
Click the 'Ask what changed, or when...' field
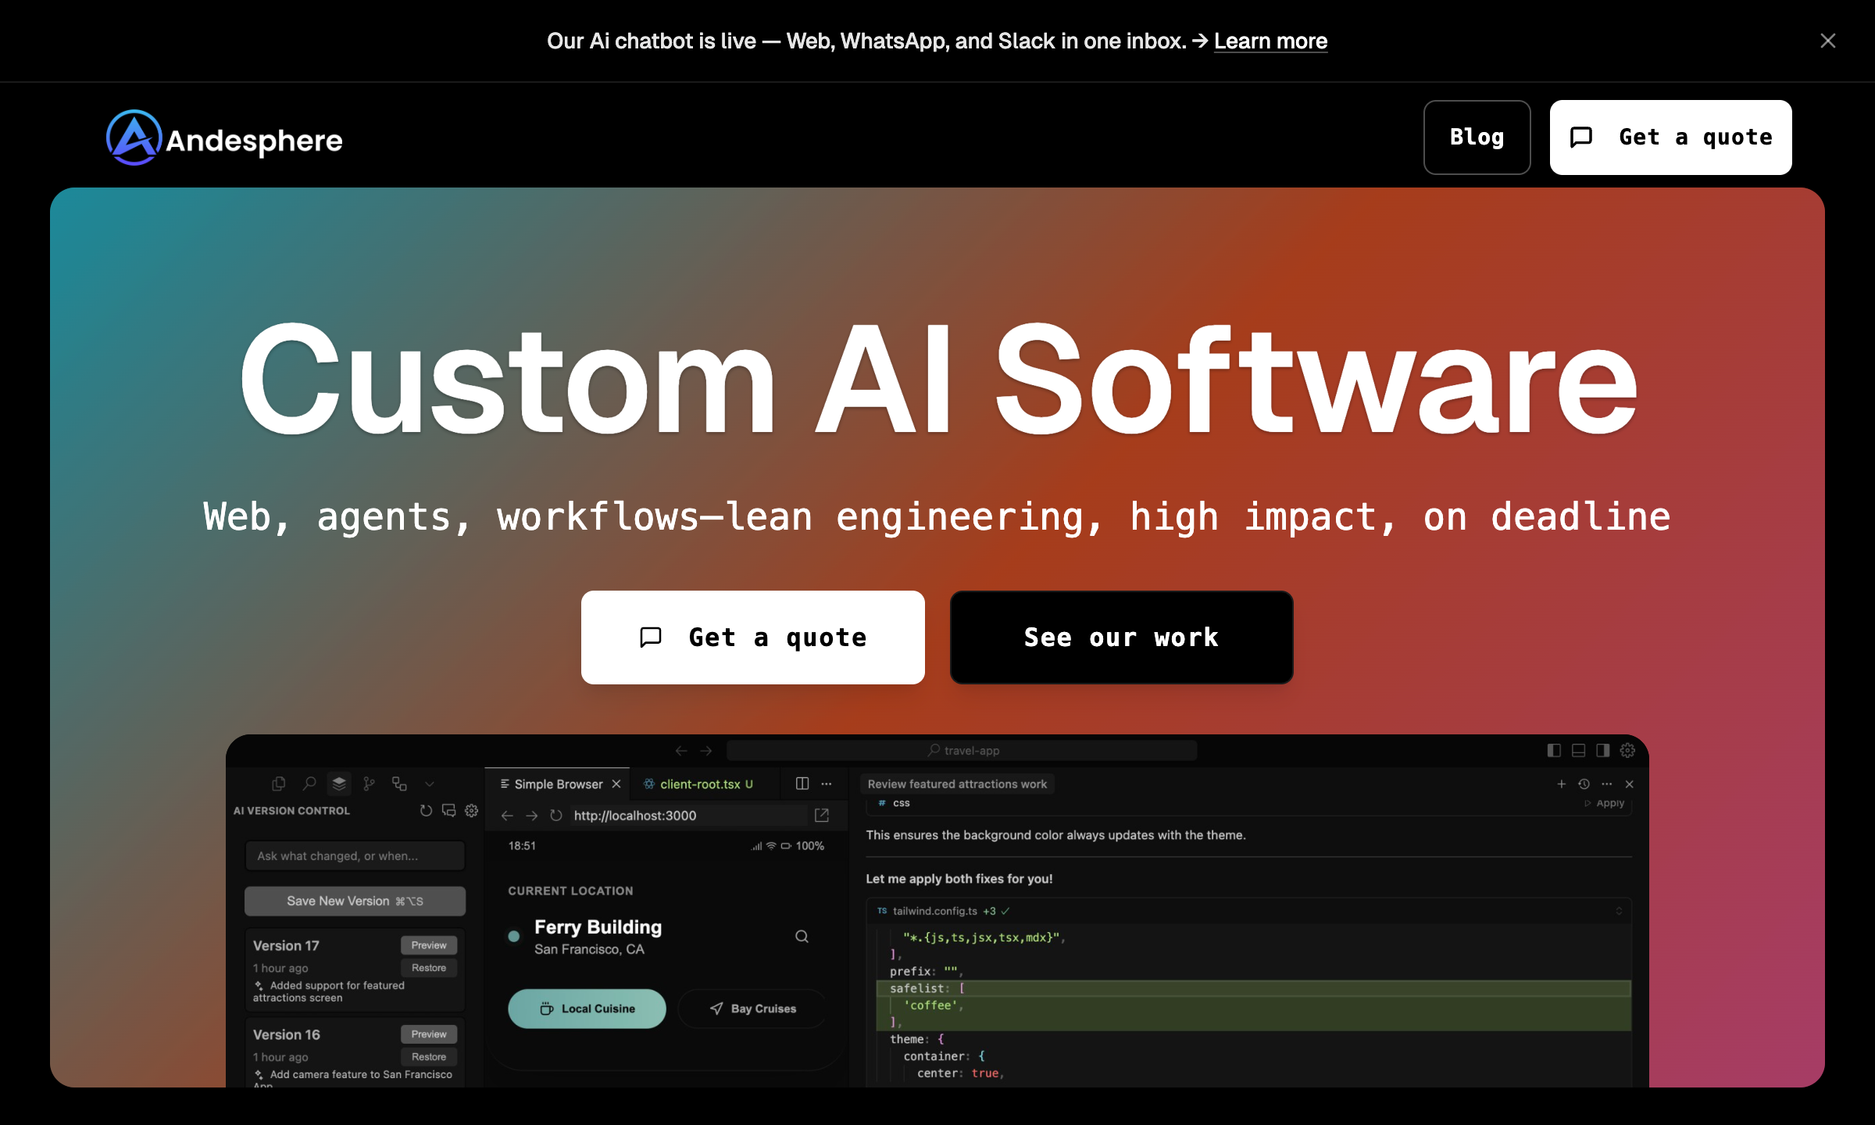click(355, 855)
